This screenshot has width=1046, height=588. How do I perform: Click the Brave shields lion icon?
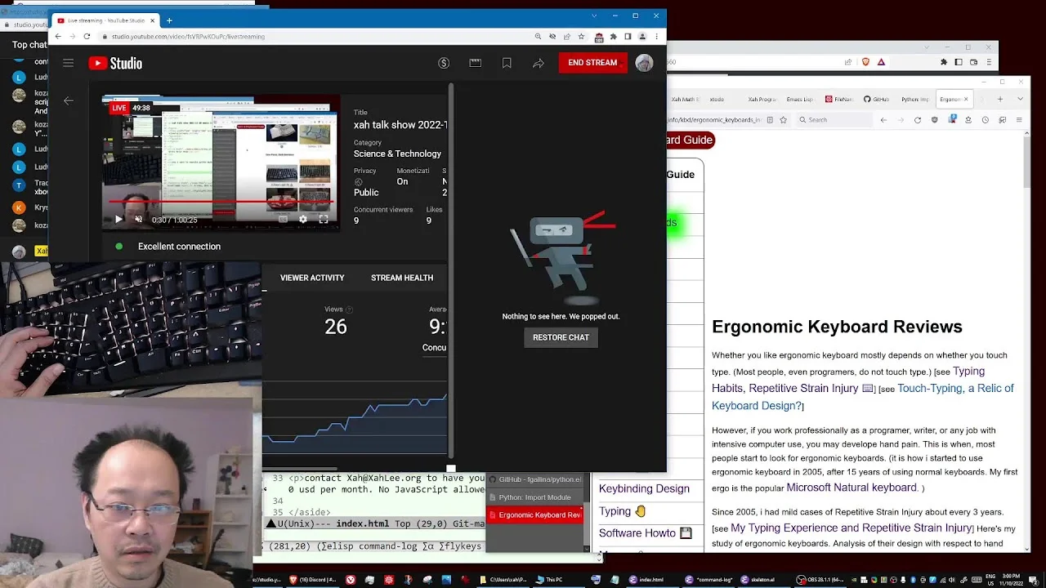tap(866, 62)
